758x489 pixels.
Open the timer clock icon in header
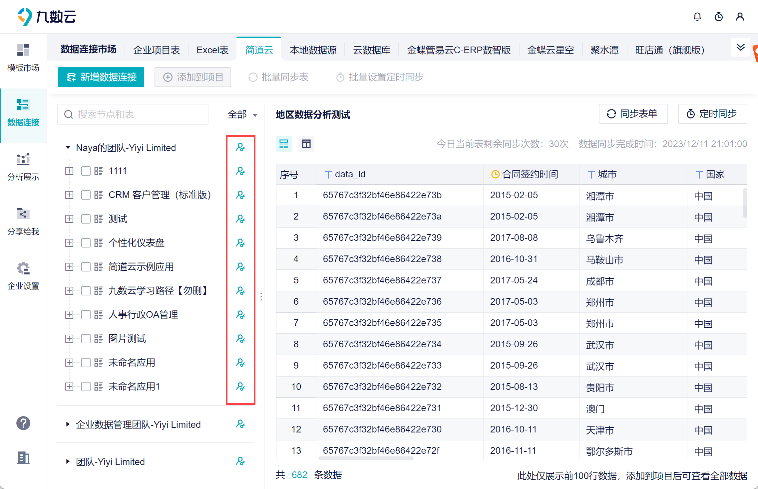(x=719, y=17)
